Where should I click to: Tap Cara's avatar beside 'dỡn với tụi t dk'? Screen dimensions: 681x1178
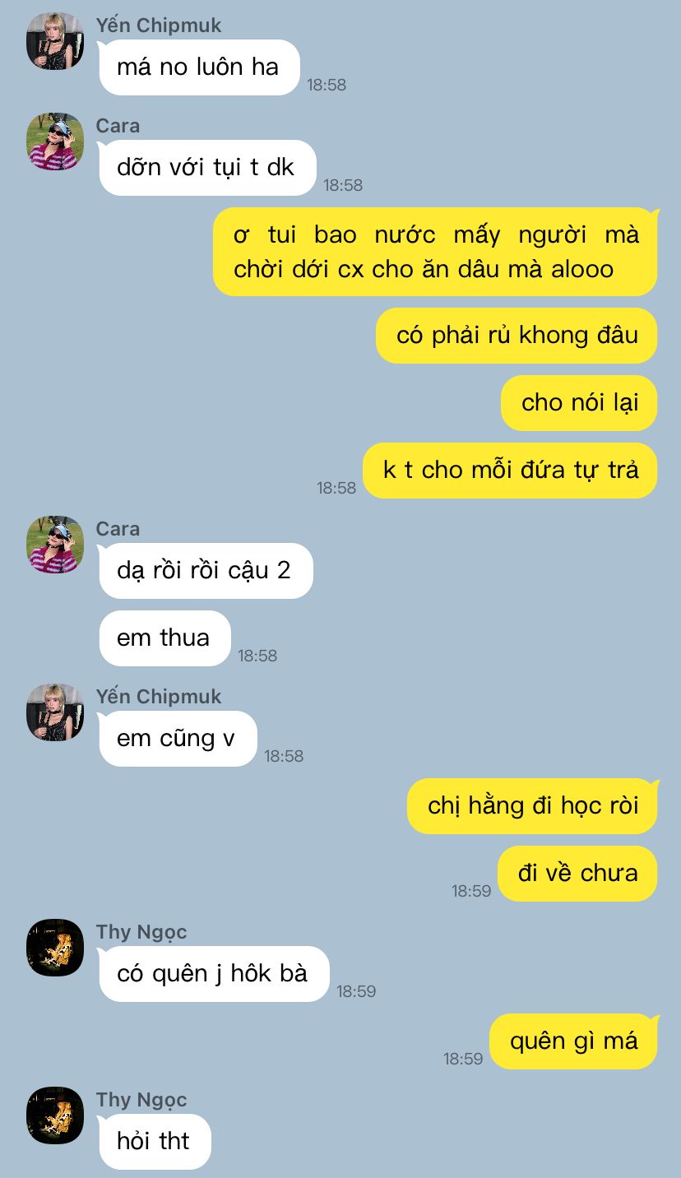tap(55, 141)
